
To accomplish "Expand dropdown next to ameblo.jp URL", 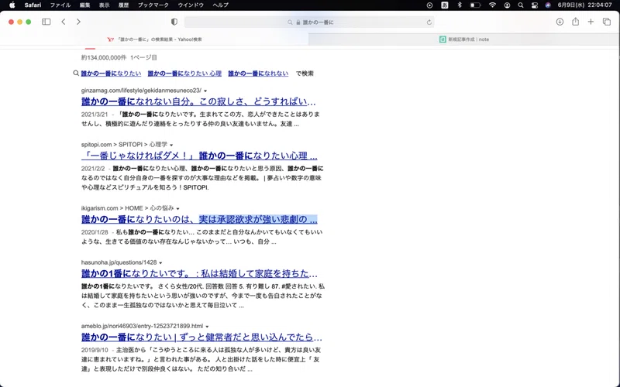I will 207,327.
